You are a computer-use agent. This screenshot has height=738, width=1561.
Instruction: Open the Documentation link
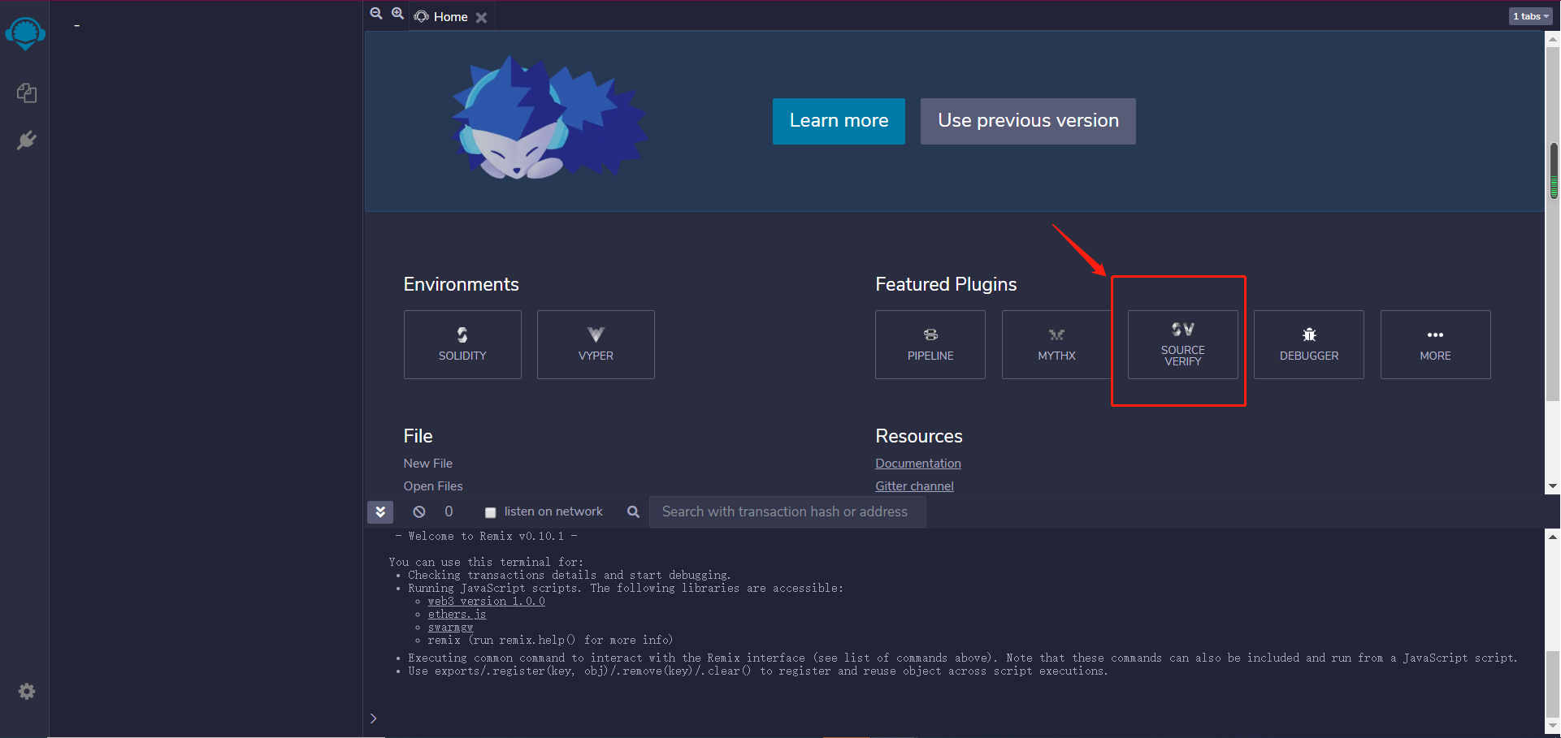(x=918, y=464)
